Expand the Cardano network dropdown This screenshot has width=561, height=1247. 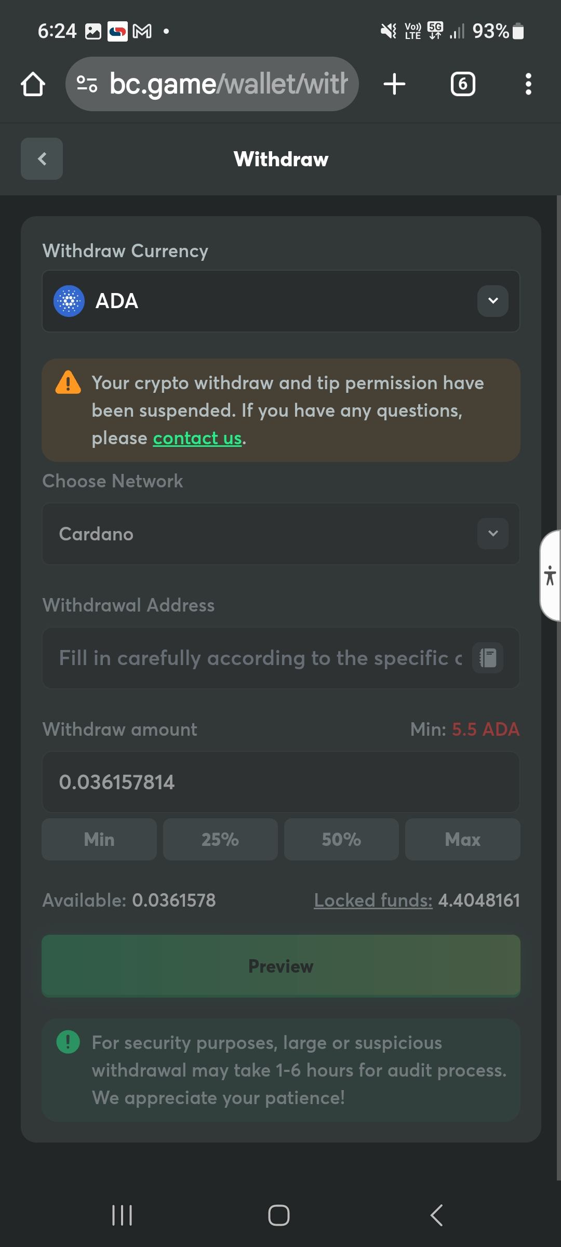pyautogui.click(x=493, y=534)
